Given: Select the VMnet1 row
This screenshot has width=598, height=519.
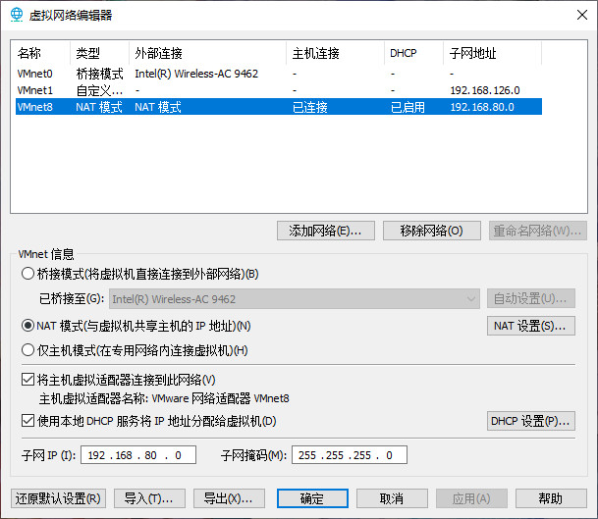Looking at the screenshot, I should click(x=279, y=90).
